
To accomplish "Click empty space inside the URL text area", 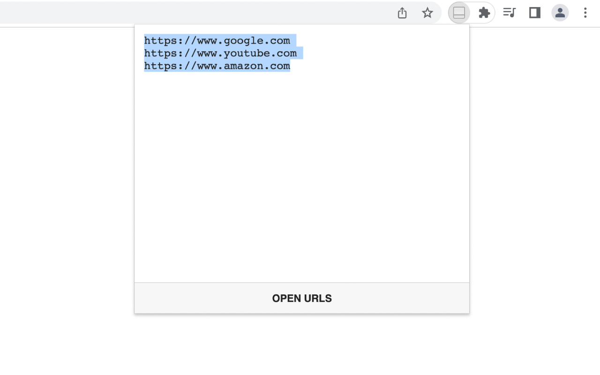I will point(302,178).
